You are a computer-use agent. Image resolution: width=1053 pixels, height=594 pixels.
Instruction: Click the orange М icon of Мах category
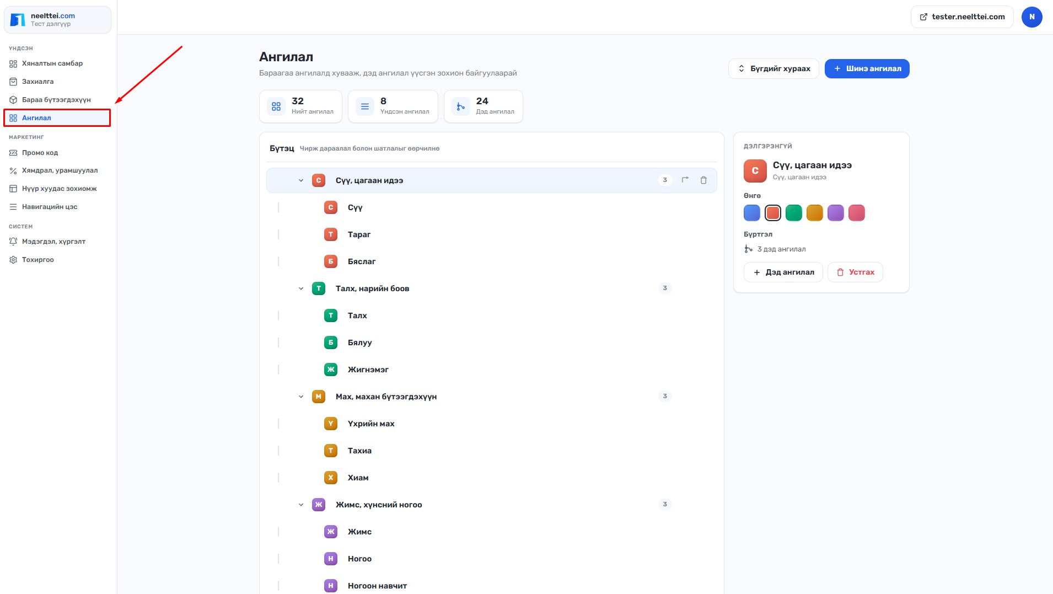pyautogui.click(x=319, y=397)
